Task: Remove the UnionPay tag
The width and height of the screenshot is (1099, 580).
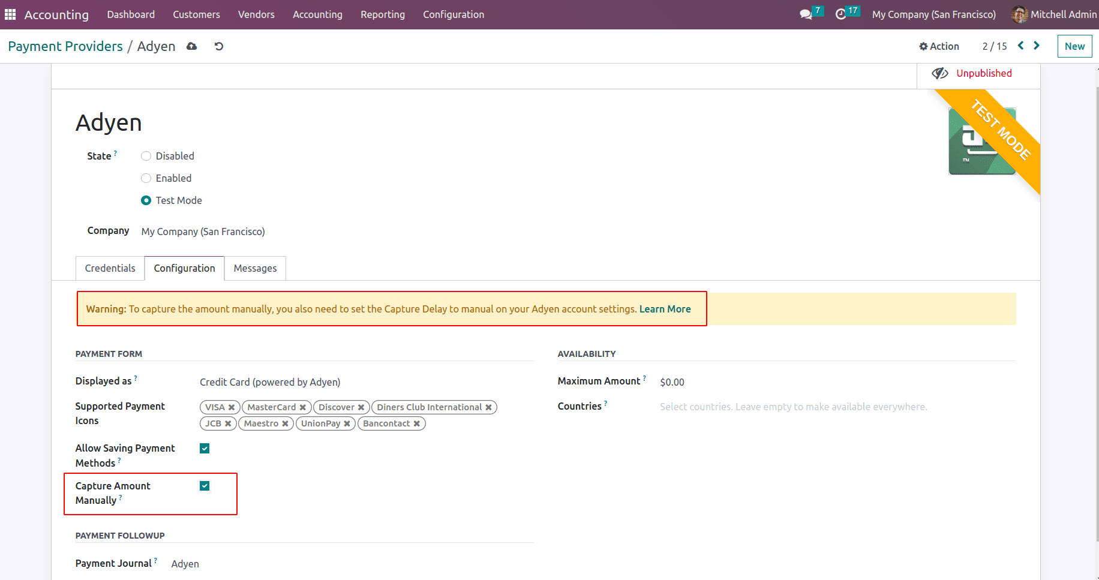Action: point(347,423)
